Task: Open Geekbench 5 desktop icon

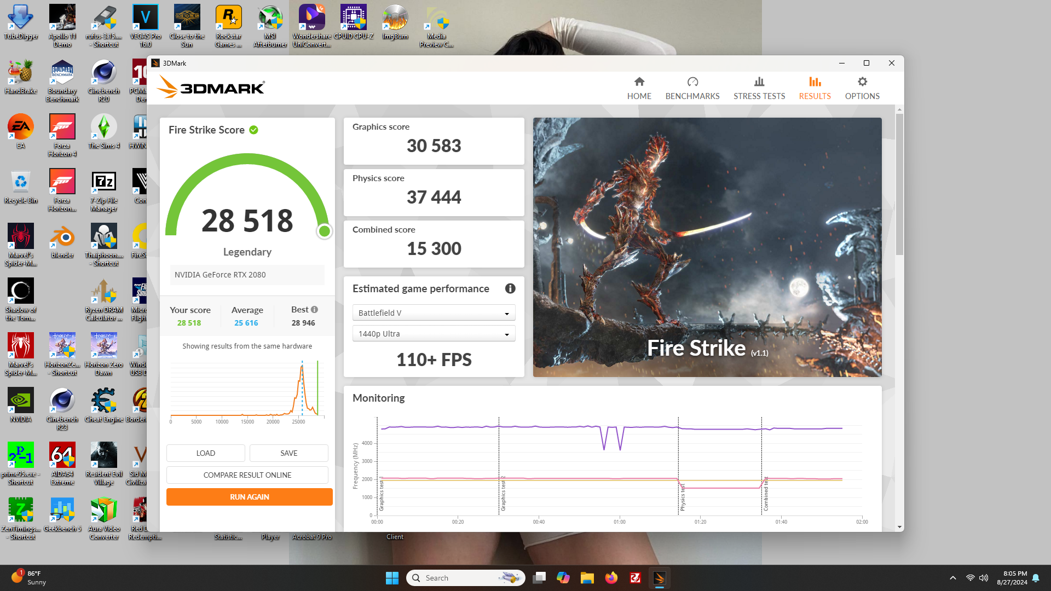Action: [62, 515]
